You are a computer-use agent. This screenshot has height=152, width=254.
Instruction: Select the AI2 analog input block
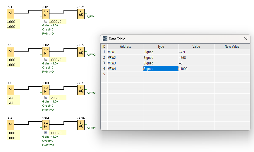point(10,52)
